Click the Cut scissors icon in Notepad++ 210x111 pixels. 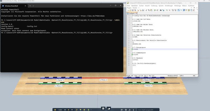click(x=146, y=10)
